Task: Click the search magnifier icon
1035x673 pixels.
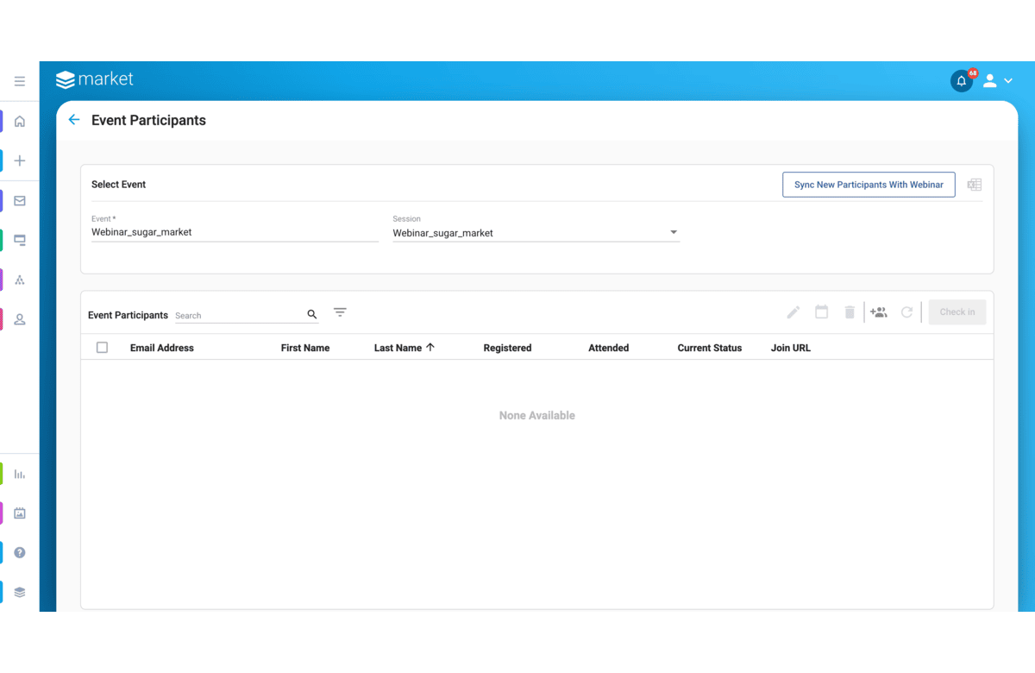Action: pos(312,315)
